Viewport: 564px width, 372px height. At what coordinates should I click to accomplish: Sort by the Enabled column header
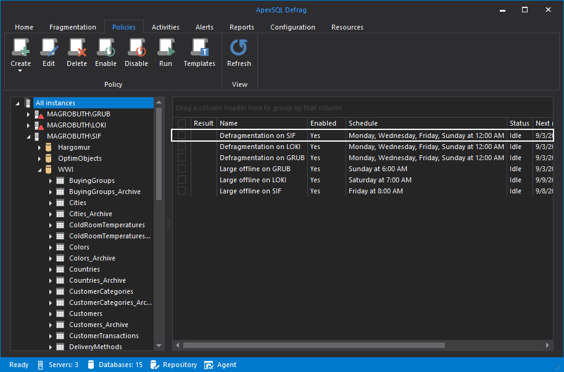(x=326, y=124)
